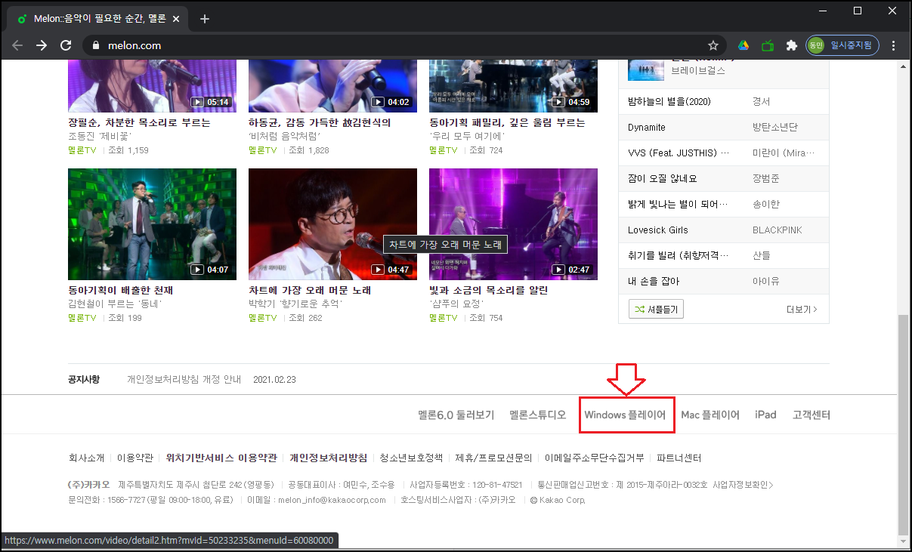The width and height of the screenshot is (912, 552).
Task: Open the Extensions puzzle icon
Action: coord(791,45)
